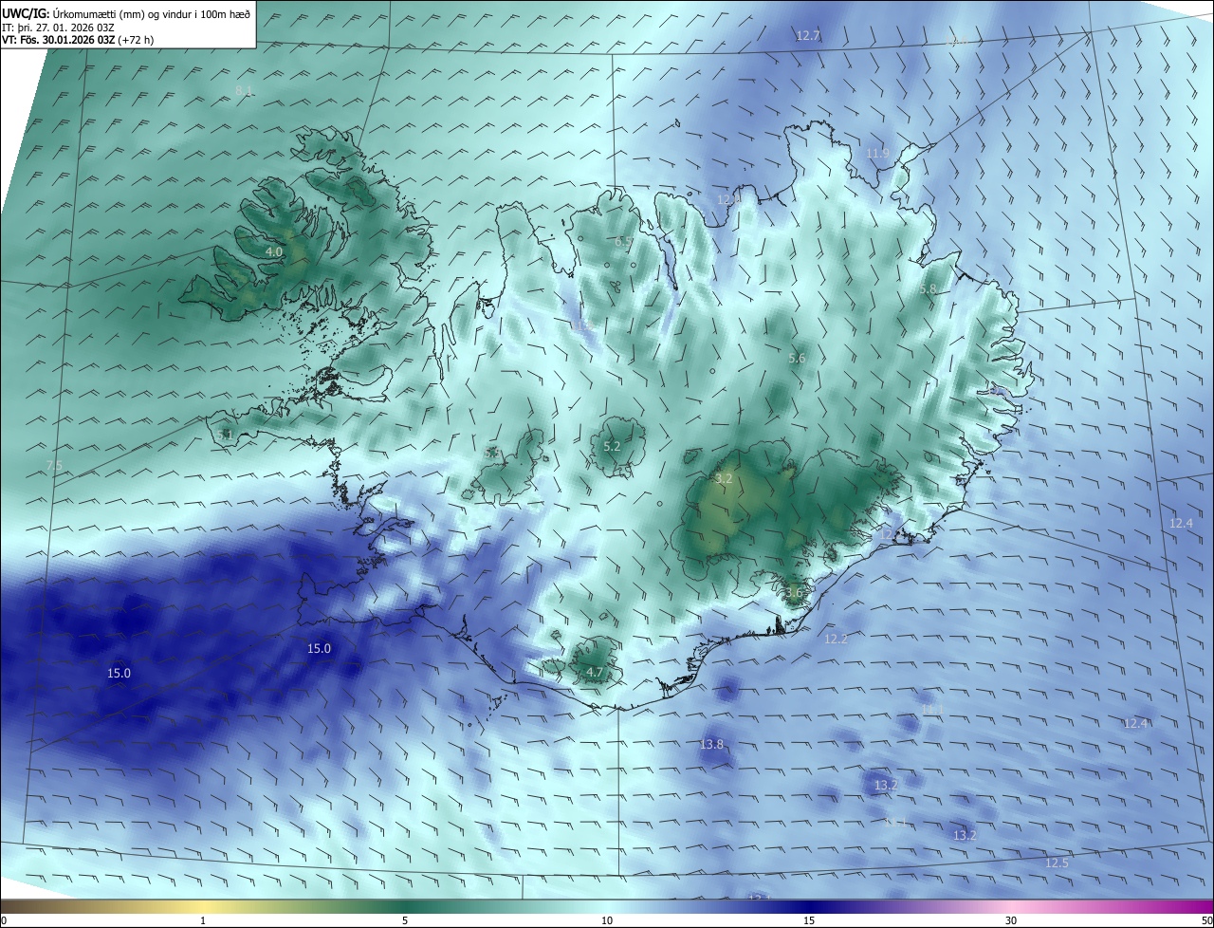Select the 6.5 value label

coord(623,242)
